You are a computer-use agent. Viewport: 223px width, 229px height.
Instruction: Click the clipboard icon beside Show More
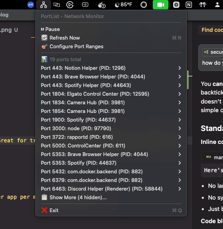[x=44, y=197]
